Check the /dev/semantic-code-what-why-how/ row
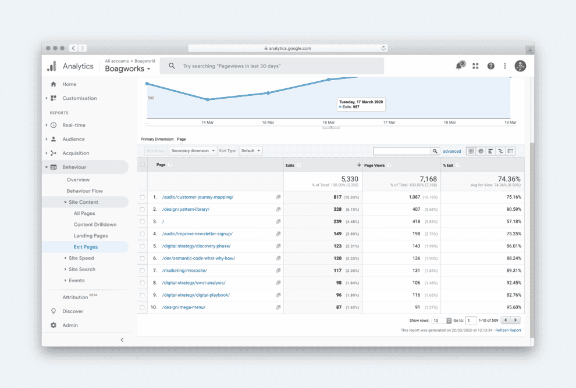The image size is (576, 388). (x=142, y=258)
